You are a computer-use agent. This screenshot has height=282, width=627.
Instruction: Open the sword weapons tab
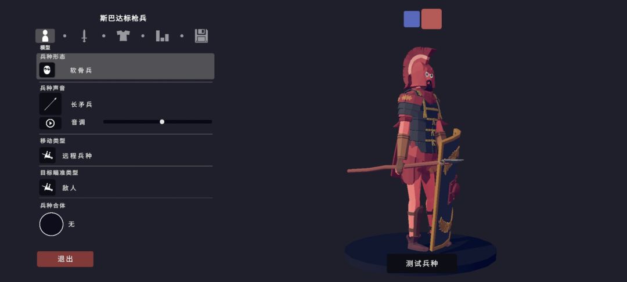pyautogui.click(x=84, y=36)
